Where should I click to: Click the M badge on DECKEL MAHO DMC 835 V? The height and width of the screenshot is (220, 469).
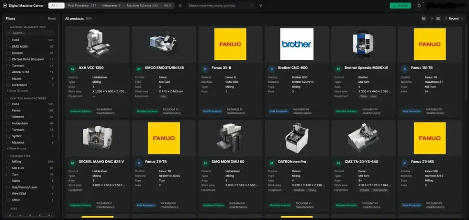(x=72, y=163)
